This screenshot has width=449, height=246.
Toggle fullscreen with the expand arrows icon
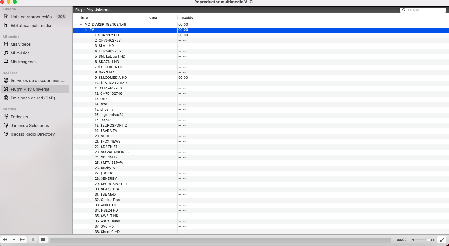click(x=442, y=240)
